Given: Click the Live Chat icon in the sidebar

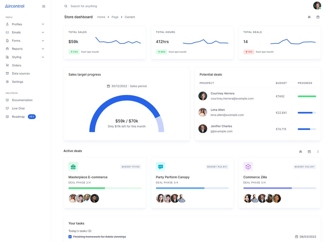Looking at the screenshot, I should 7,108.
